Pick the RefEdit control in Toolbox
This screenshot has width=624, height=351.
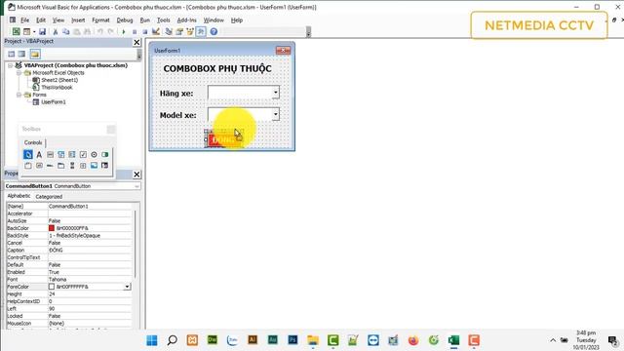104,165
